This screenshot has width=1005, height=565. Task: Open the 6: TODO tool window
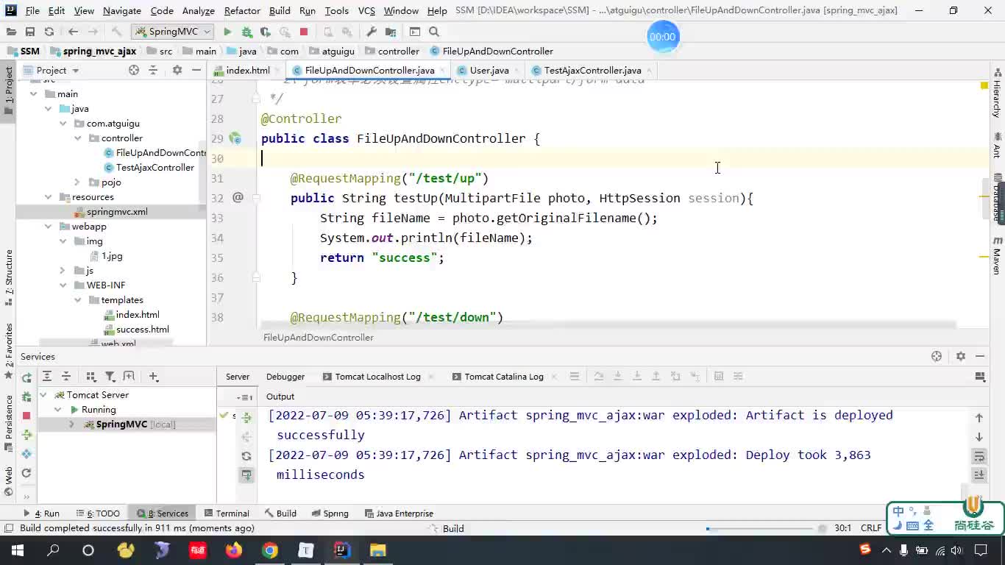[x=98, y=514]
